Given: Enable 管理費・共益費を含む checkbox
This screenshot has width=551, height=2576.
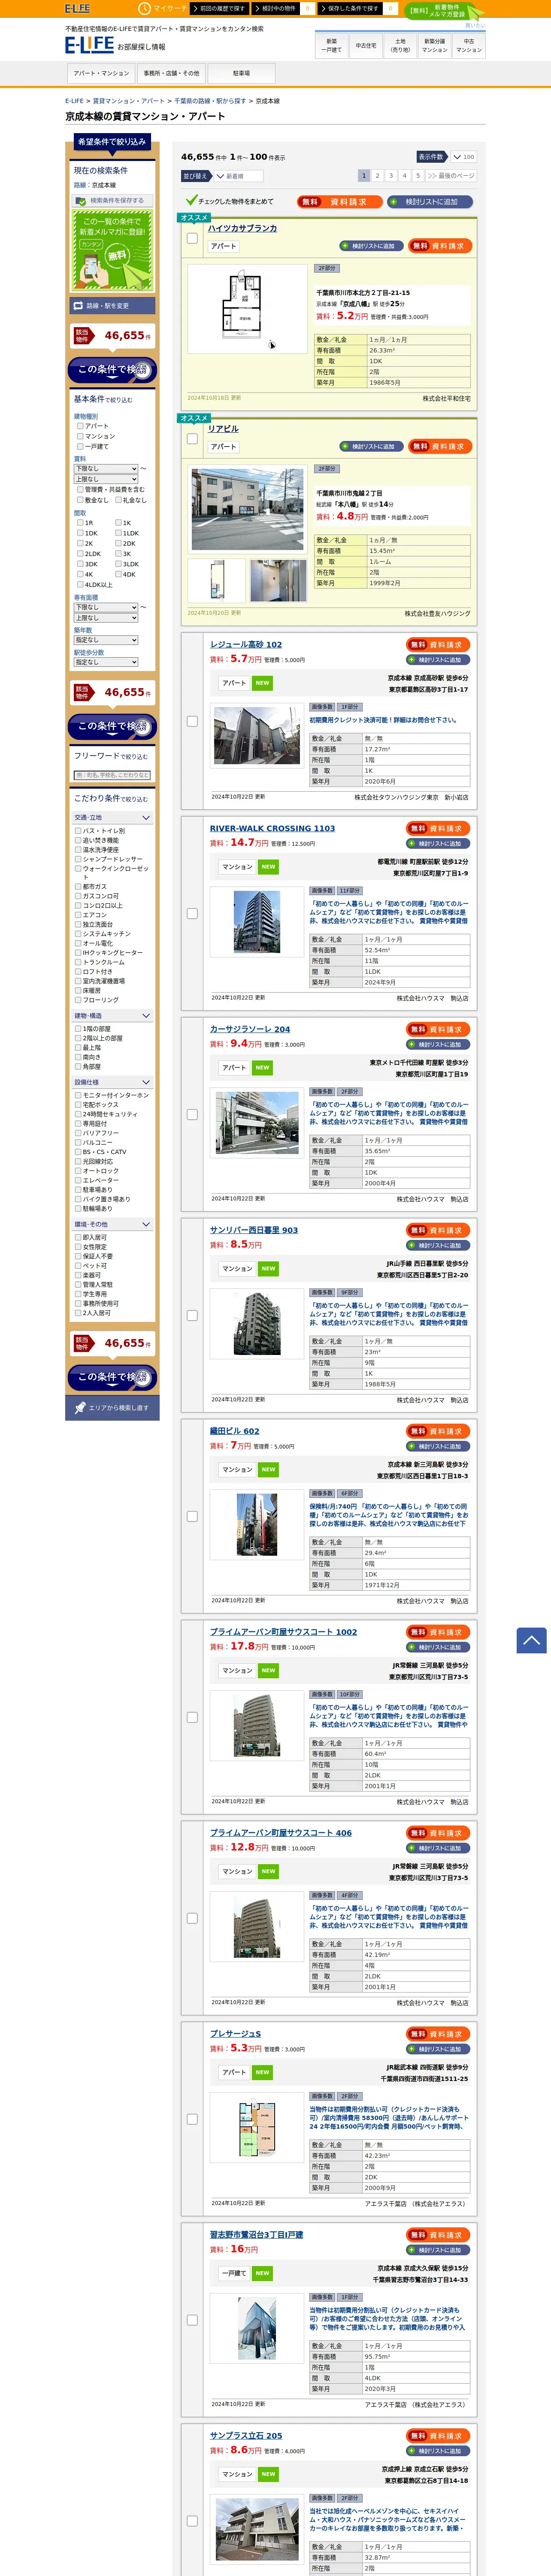Looking at the screenshot, I should coord(80,490).
